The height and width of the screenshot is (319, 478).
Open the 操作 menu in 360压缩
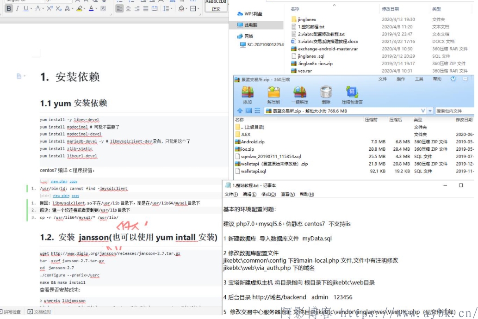click(x=401, y=79)
